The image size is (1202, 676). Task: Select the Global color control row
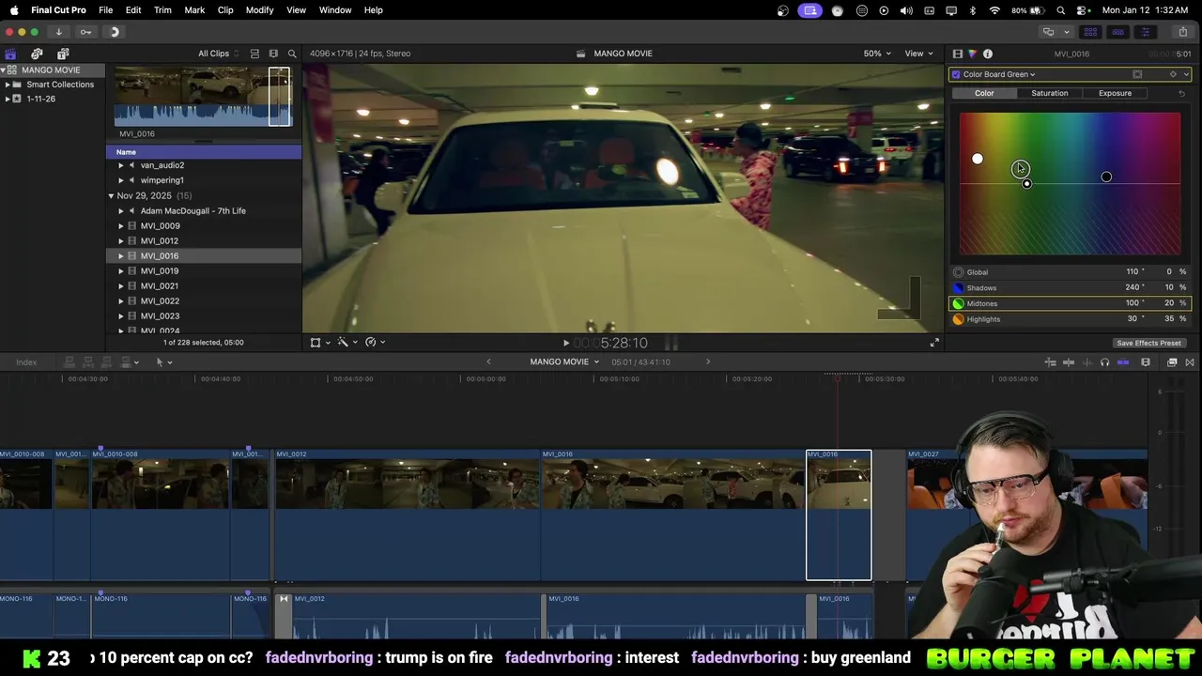click(x=1070, y=272)
